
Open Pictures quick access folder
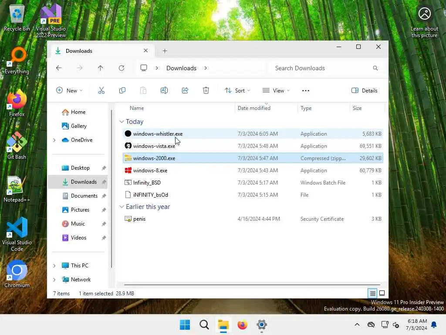78,210
